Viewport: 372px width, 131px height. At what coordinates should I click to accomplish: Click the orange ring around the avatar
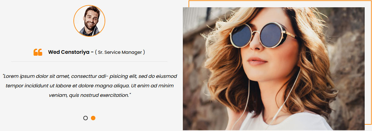(x=89, y=5)
